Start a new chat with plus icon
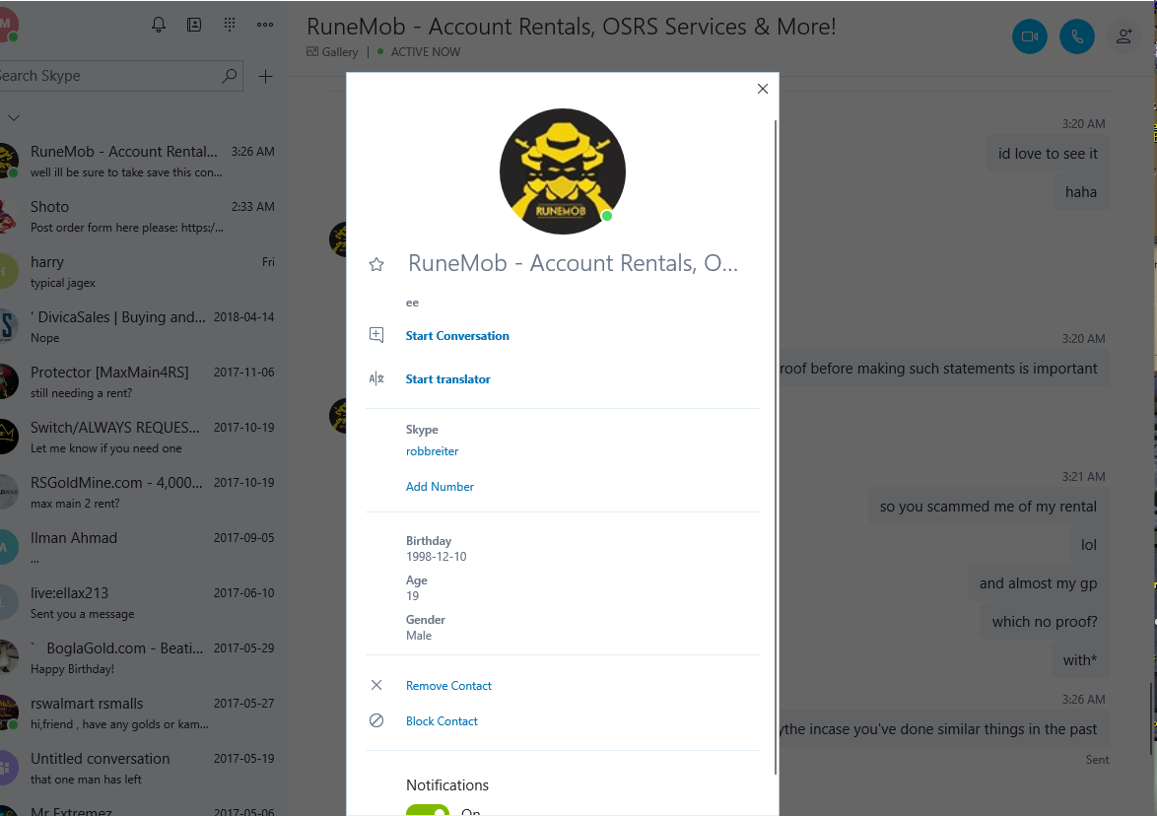 tap(266, 76)
